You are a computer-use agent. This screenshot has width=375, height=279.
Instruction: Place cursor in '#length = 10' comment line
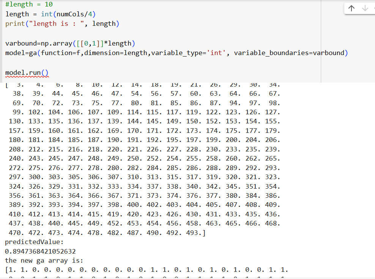pos(29,5)
